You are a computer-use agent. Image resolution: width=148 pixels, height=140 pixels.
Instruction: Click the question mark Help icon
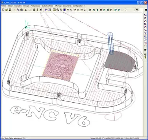point(37,10)
